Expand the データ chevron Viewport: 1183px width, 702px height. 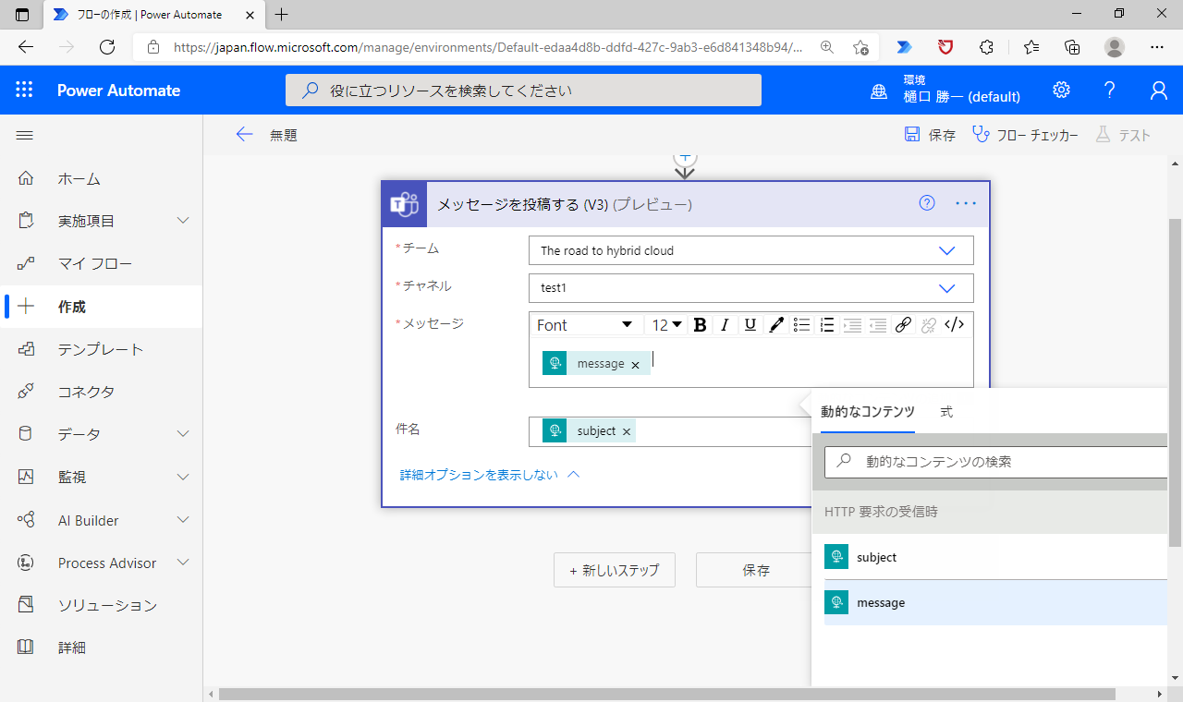pos(183,434)
